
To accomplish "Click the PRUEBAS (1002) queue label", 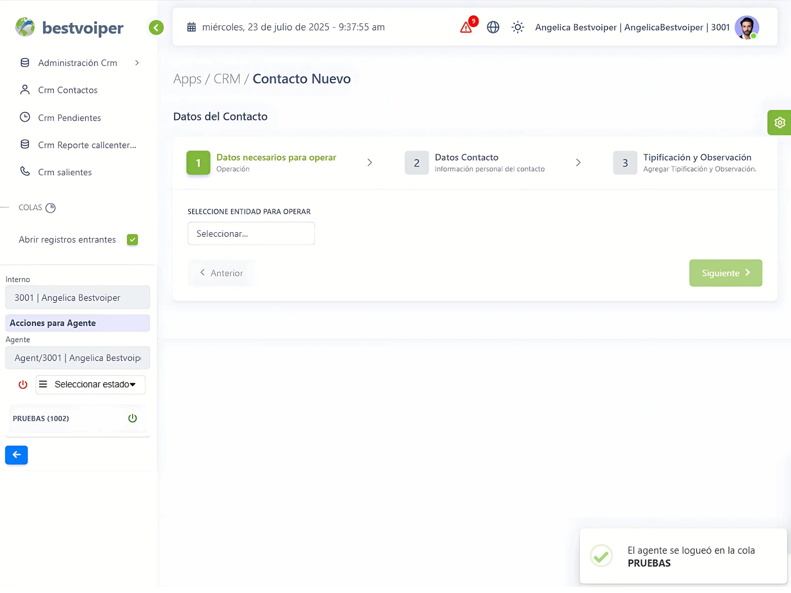I will point(41,419).
